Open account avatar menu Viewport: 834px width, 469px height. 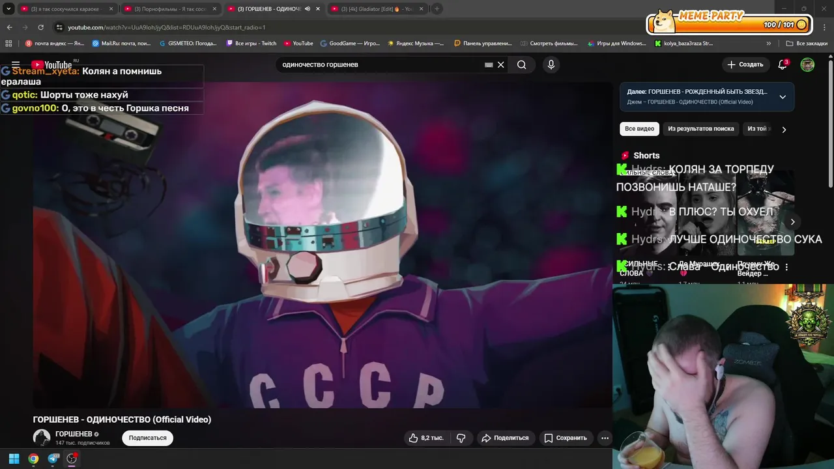[x=807, y=64]
